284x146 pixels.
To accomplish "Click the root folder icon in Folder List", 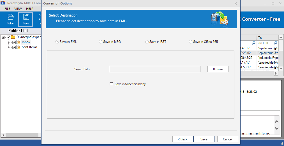I will 13,37.
